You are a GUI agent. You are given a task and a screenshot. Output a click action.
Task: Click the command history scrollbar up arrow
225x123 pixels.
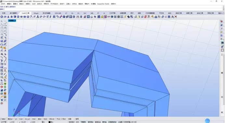[x=223, y=6]
